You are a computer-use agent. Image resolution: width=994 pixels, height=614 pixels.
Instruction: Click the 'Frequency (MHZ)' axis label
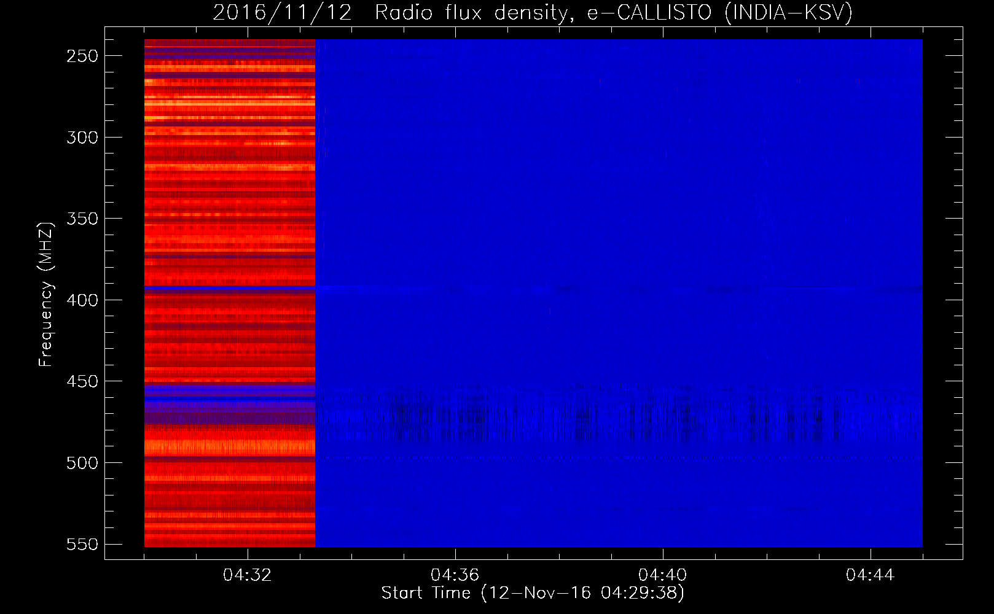pyautogui.click(x=46, y=294)
